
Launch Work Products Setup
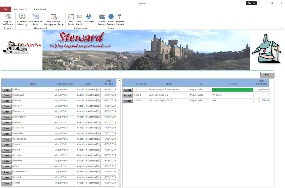pyautogui.click(x=35, y=20)
